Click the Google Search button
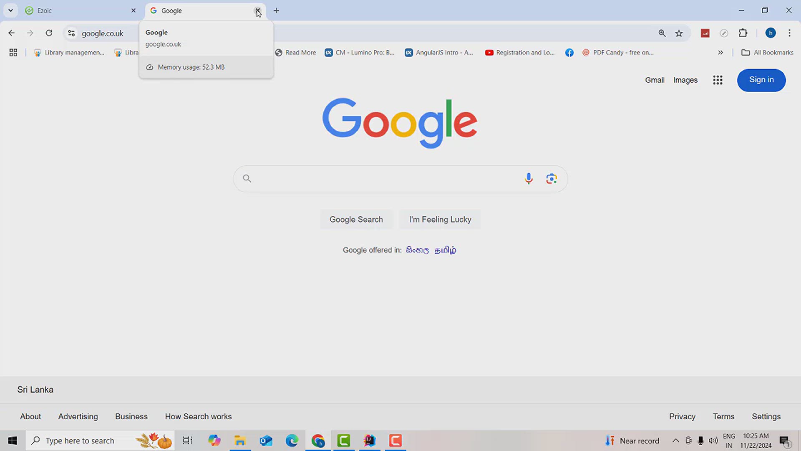The width and height of the screenshot is (801, 451). click(356, 219)
